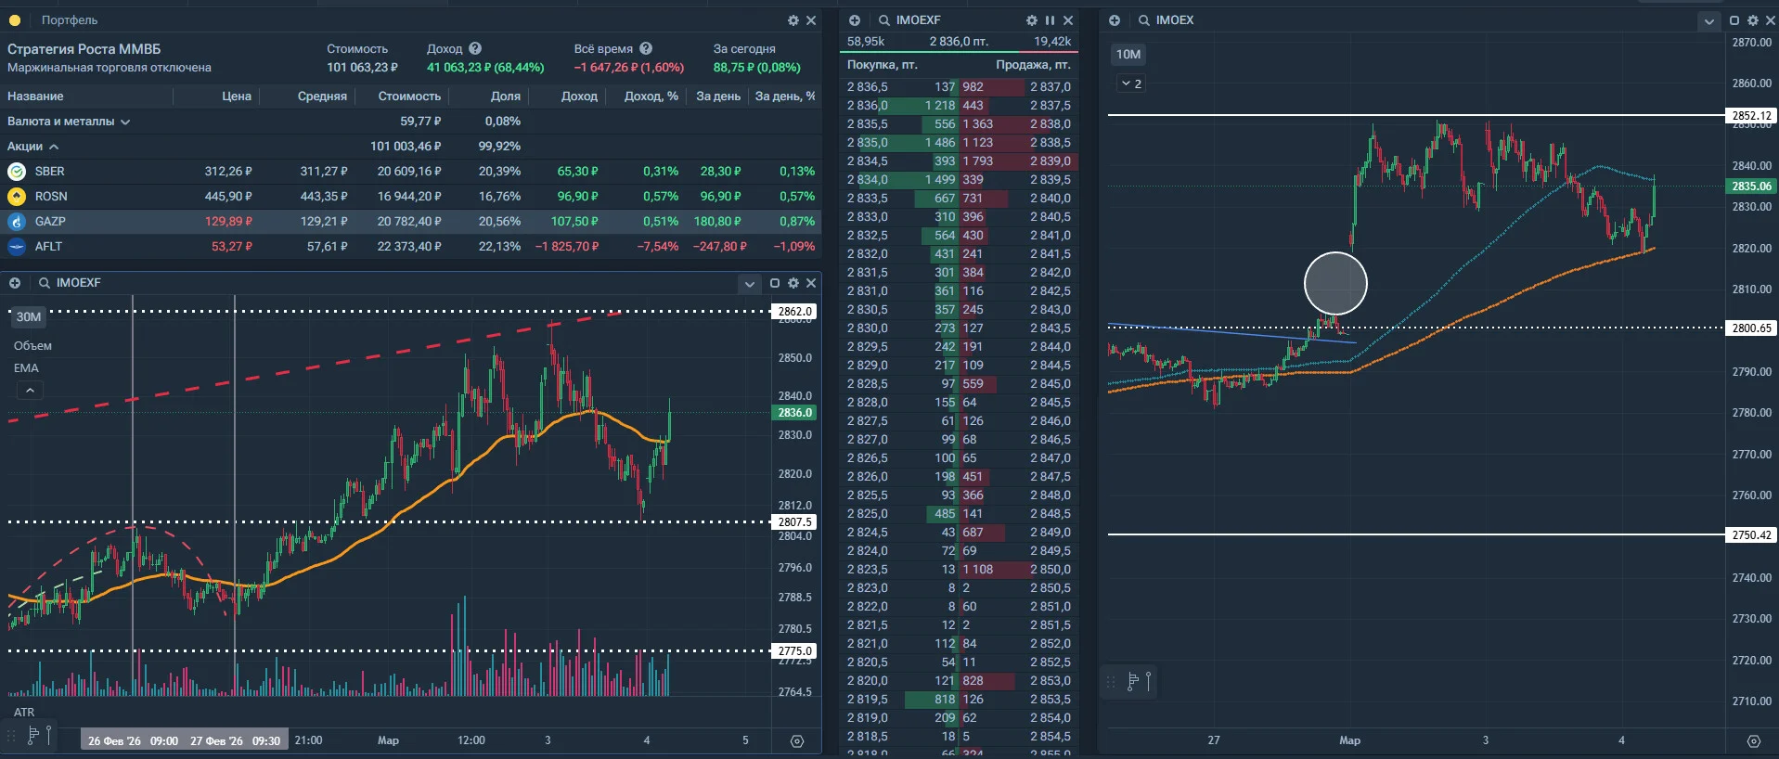This screenshot has width=1779, height=759.
Task: Open the order book IMOEXF settings gear
Action: 1032,20
